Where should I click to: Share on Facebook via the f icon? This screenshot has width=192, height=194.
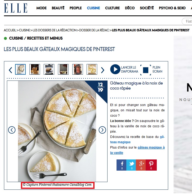(122, 165)
